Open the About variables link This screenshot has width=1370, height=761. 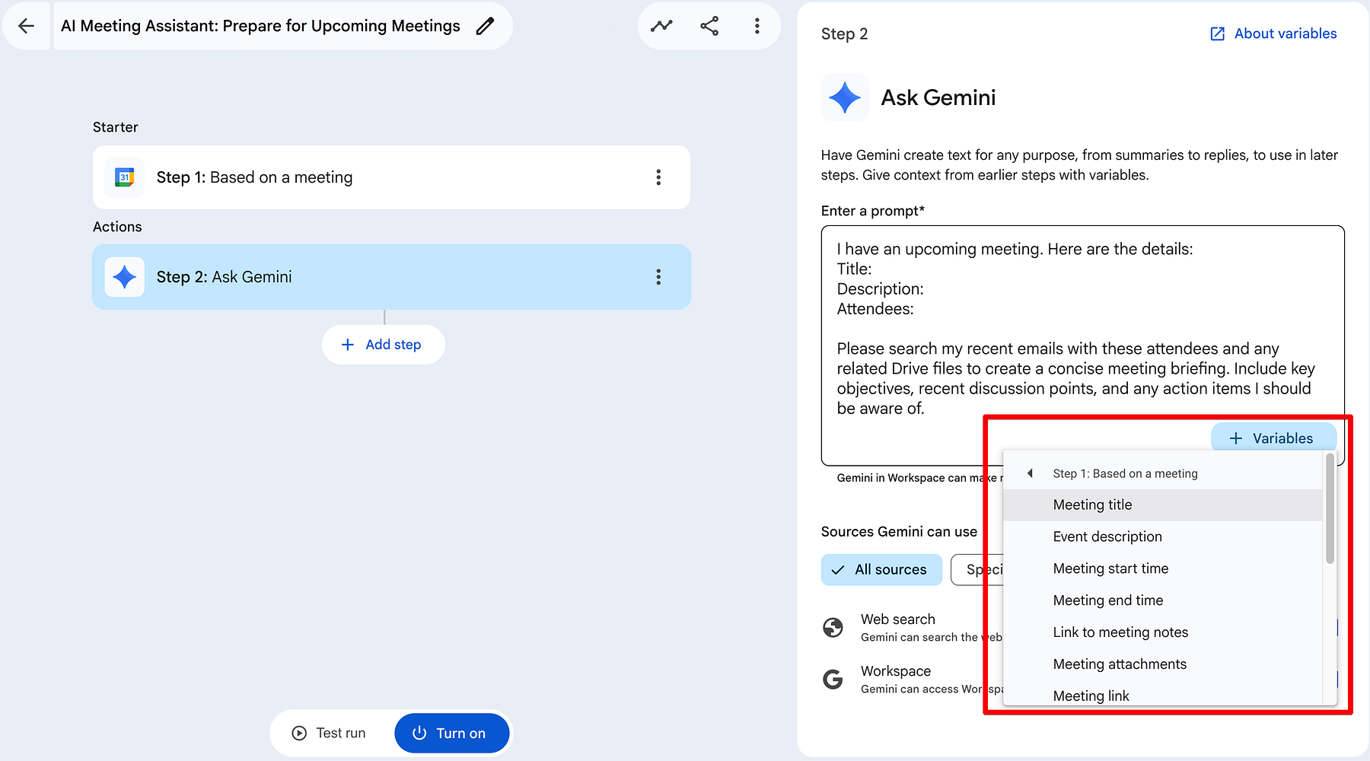click(x=1273, y=33)
